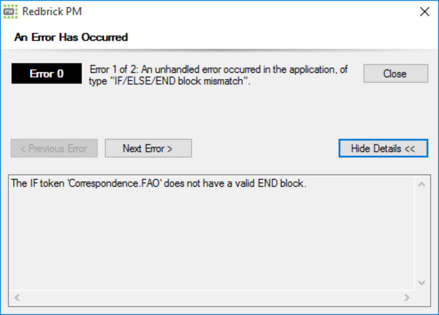
Task: Click inside the empty details text area
Action: point(207,243)
